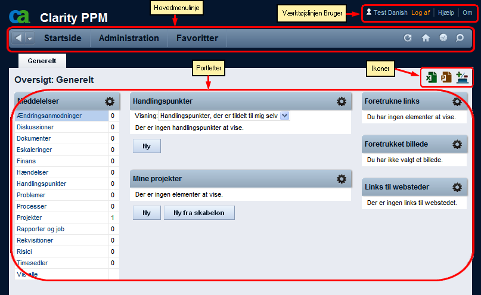Open the Links til websteder gear options
The width and height of the screenshot is (481, 295).
pos(457,187)
